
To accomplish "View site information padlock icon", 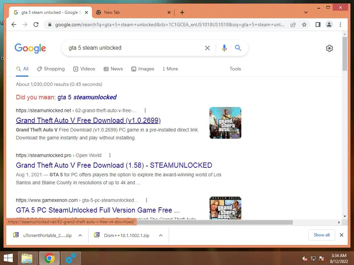I will 50,24.
